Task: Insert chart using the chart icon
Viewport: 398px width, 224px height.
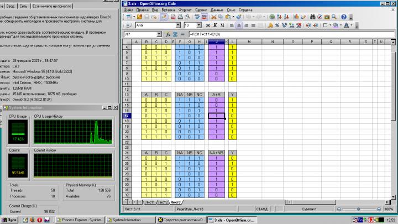Action: [295, 17]
